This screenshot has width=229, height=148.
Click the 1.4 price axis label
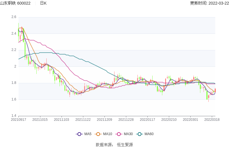click(14, 116)
